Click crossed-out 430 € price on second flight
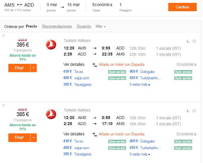Screen dimensions: 203x163 click(x=22, y=110)
